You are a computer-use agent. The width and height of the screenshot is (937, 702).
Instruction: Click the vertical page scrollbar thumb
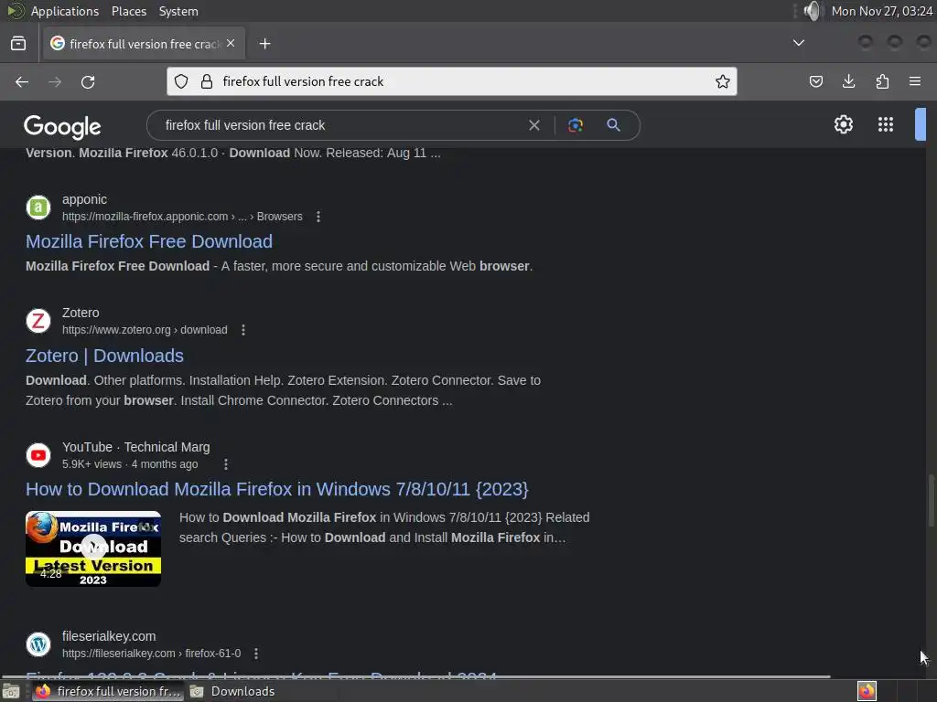tap(931, 500)
